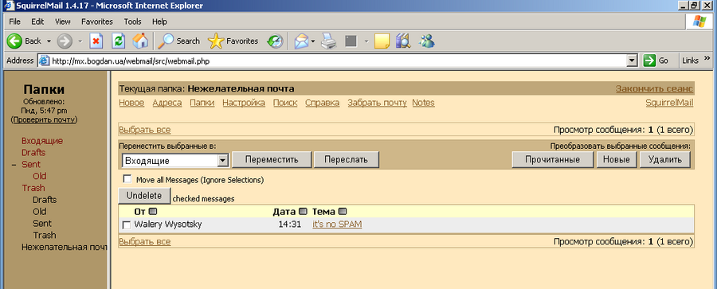The width and height of the screenshot is (717, 289).
Task: Click Забрать почту link
Action: pyautogui.click(x=378, y=103)
